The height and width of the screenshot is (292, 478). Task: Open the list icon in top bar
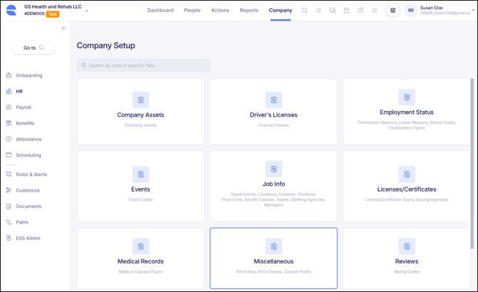point(318,11)
